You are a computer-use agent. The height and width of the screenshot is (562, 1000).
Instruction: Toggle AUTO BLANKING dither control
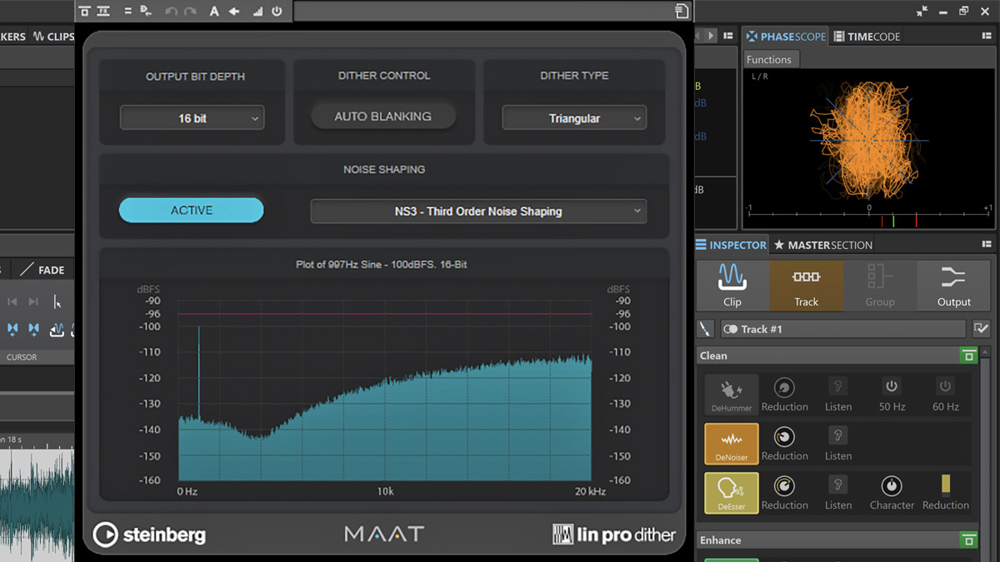point(383,116)
